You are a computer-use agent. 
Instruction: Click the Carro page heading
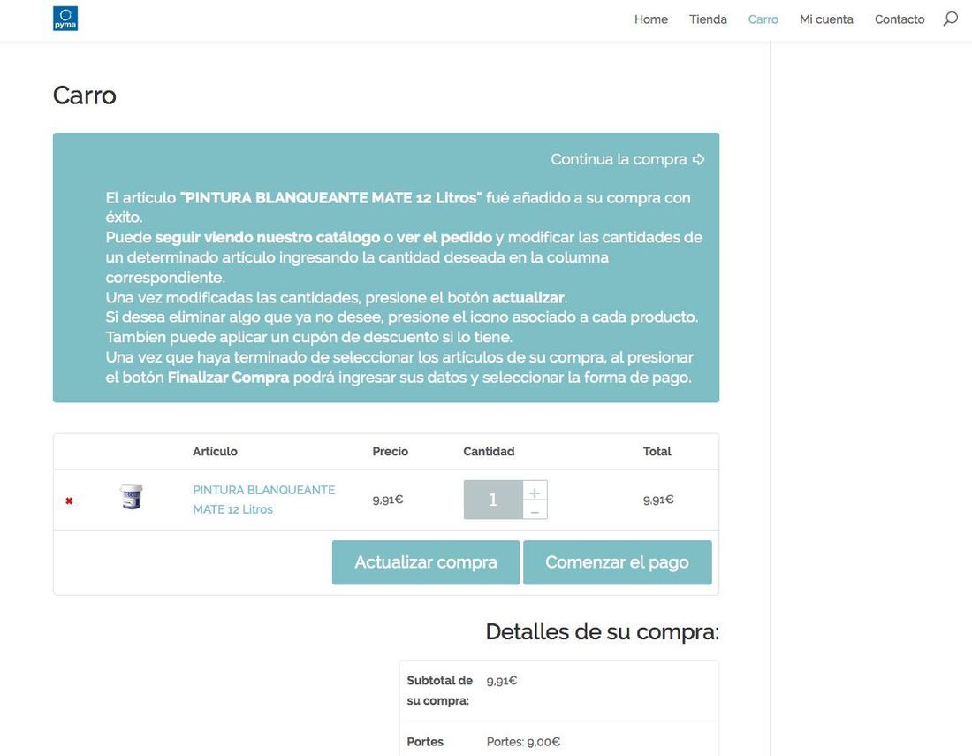coord(84,95)
